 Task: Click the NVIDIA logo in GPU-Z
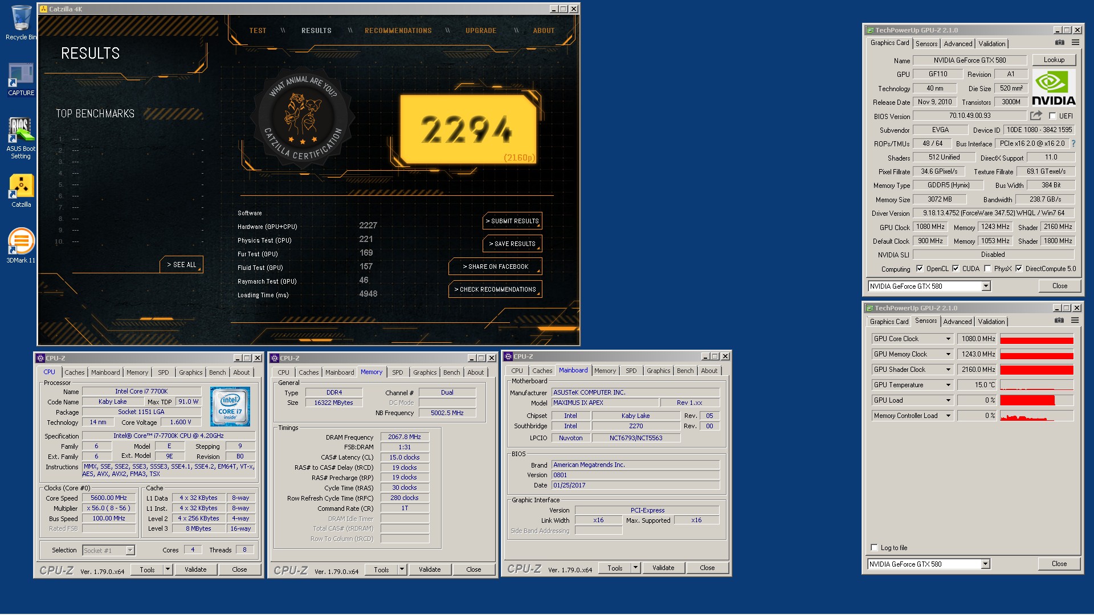1054,88
